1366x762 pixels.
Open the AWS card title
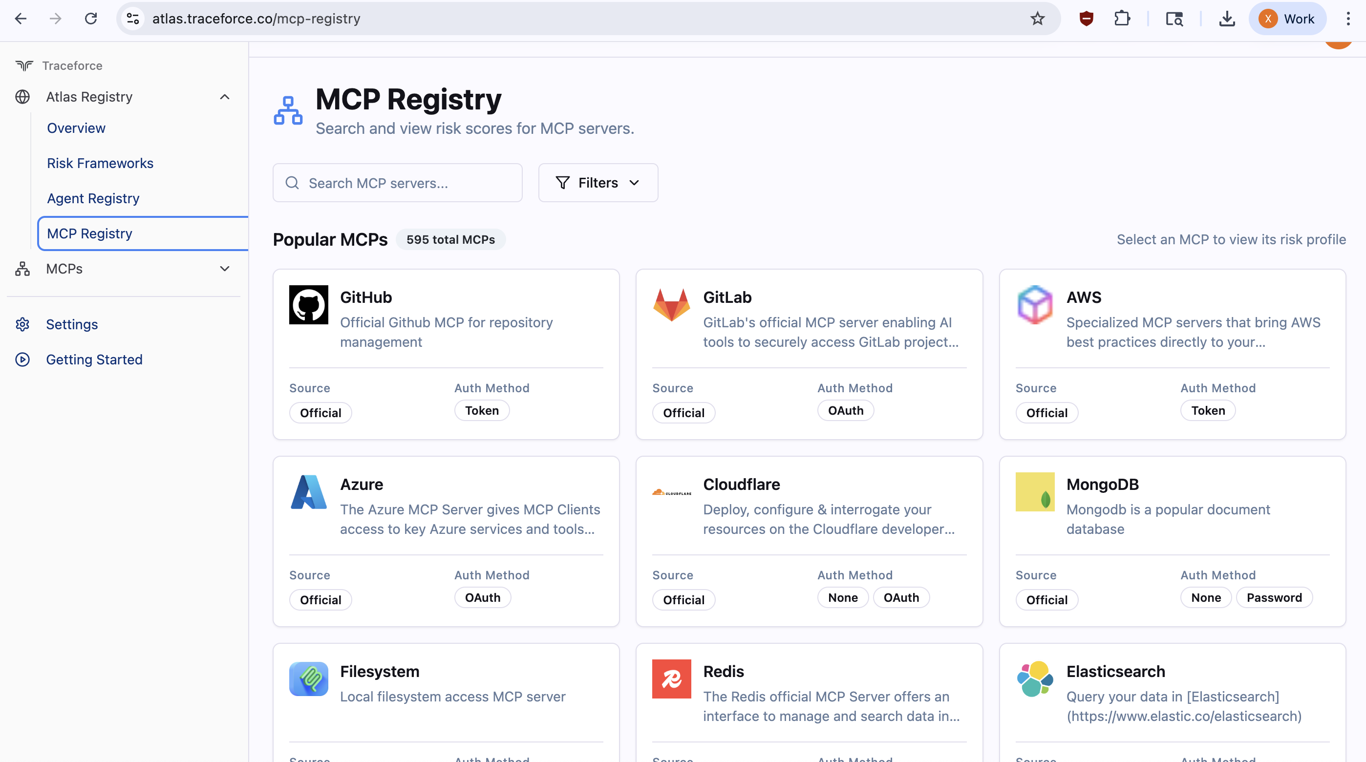[x=1083, y=297]
